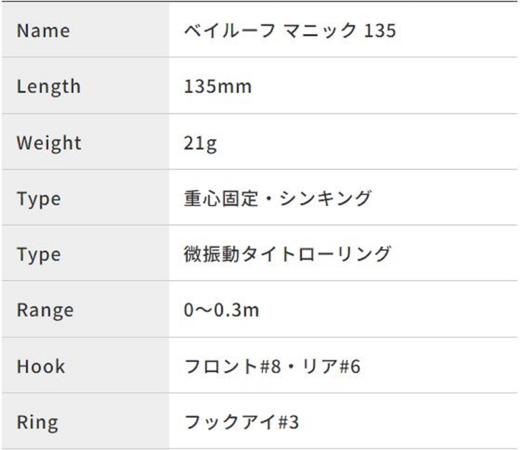The image size is (523, 450).
Task: Click the シンキング text in the type value
Action: pyautogui.click(x=325, y=198)
